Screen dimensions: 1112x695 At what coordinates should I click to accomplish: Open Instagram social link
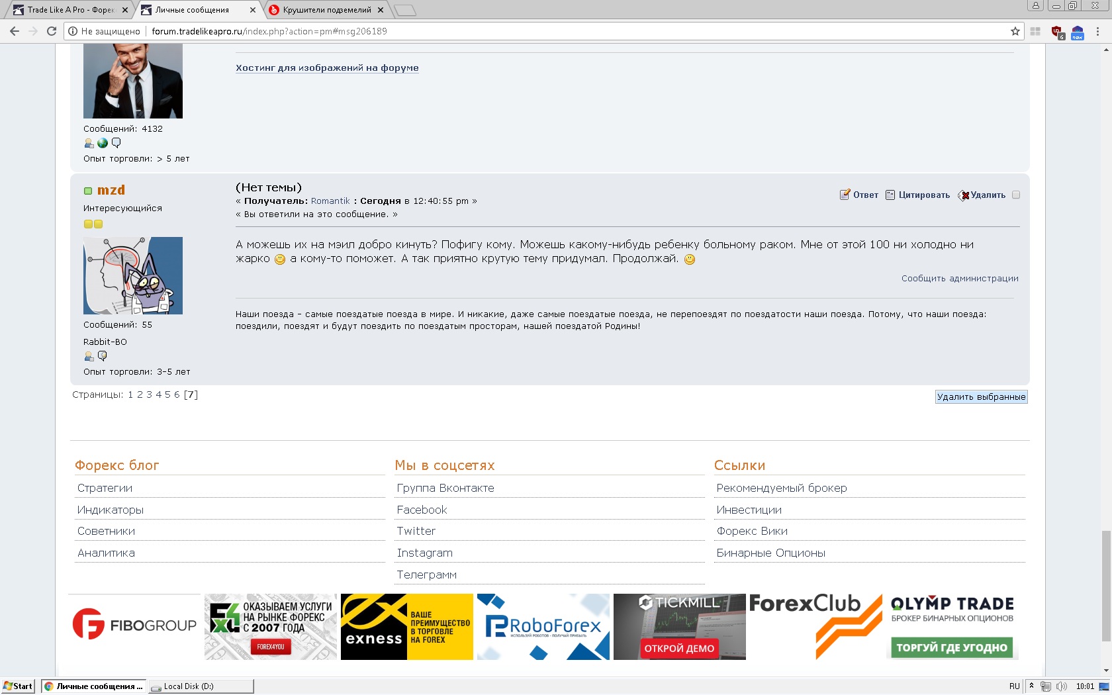click(x=425, y=553)
